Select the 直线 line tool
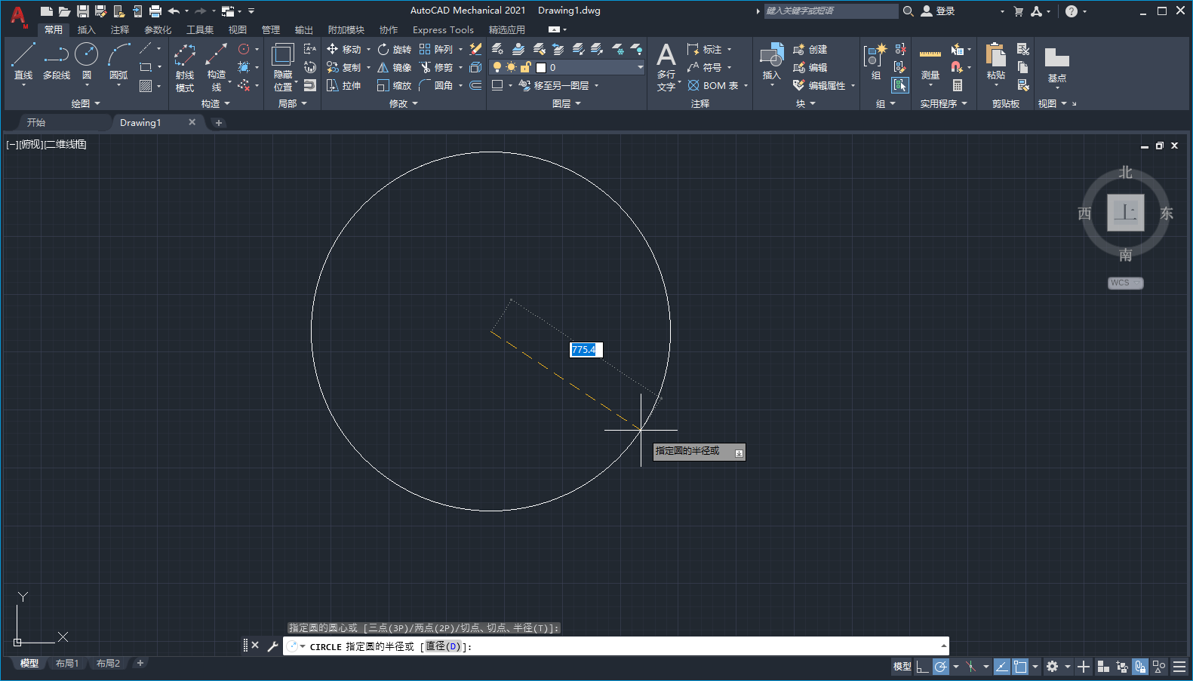 [23, 61]
